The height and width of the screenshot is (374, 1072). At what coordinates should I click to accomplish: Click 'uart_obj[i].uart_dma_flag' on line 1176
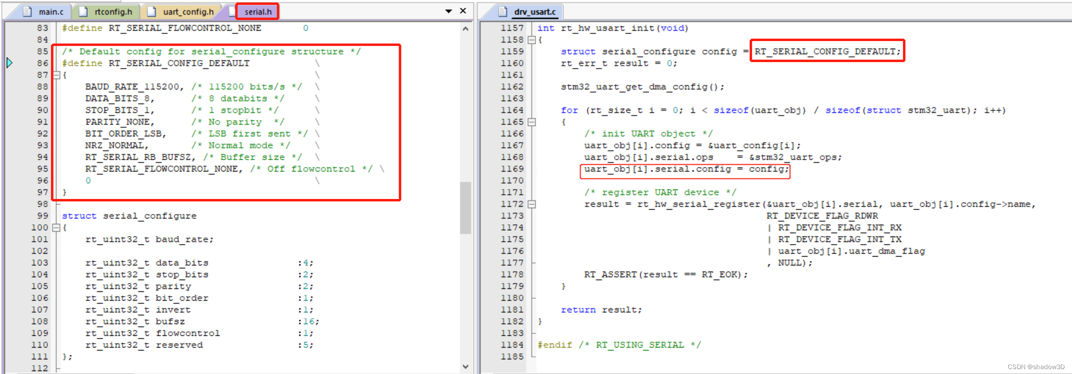pos(851,251)
